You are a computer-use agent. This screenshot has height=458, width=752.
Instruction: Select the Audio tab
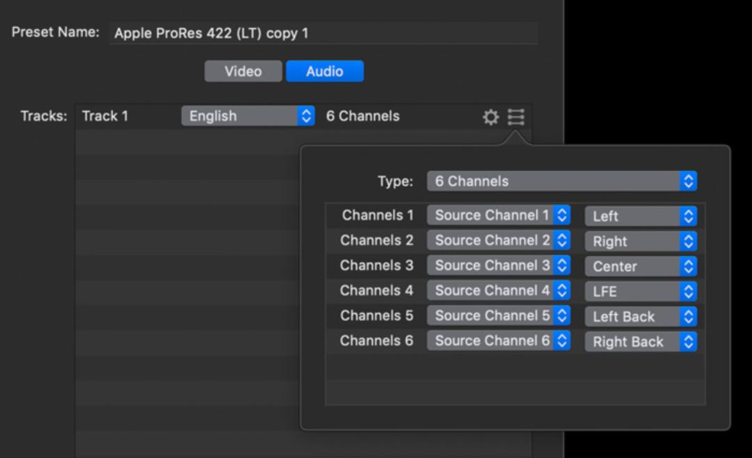(324, 71)
